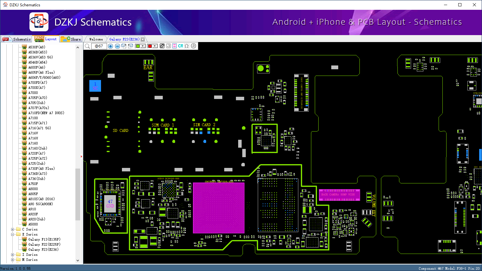This screenshot has width=482, height=271.
Task: Open the A716(A71 5G) layout
Action: (x=40, y=128)
